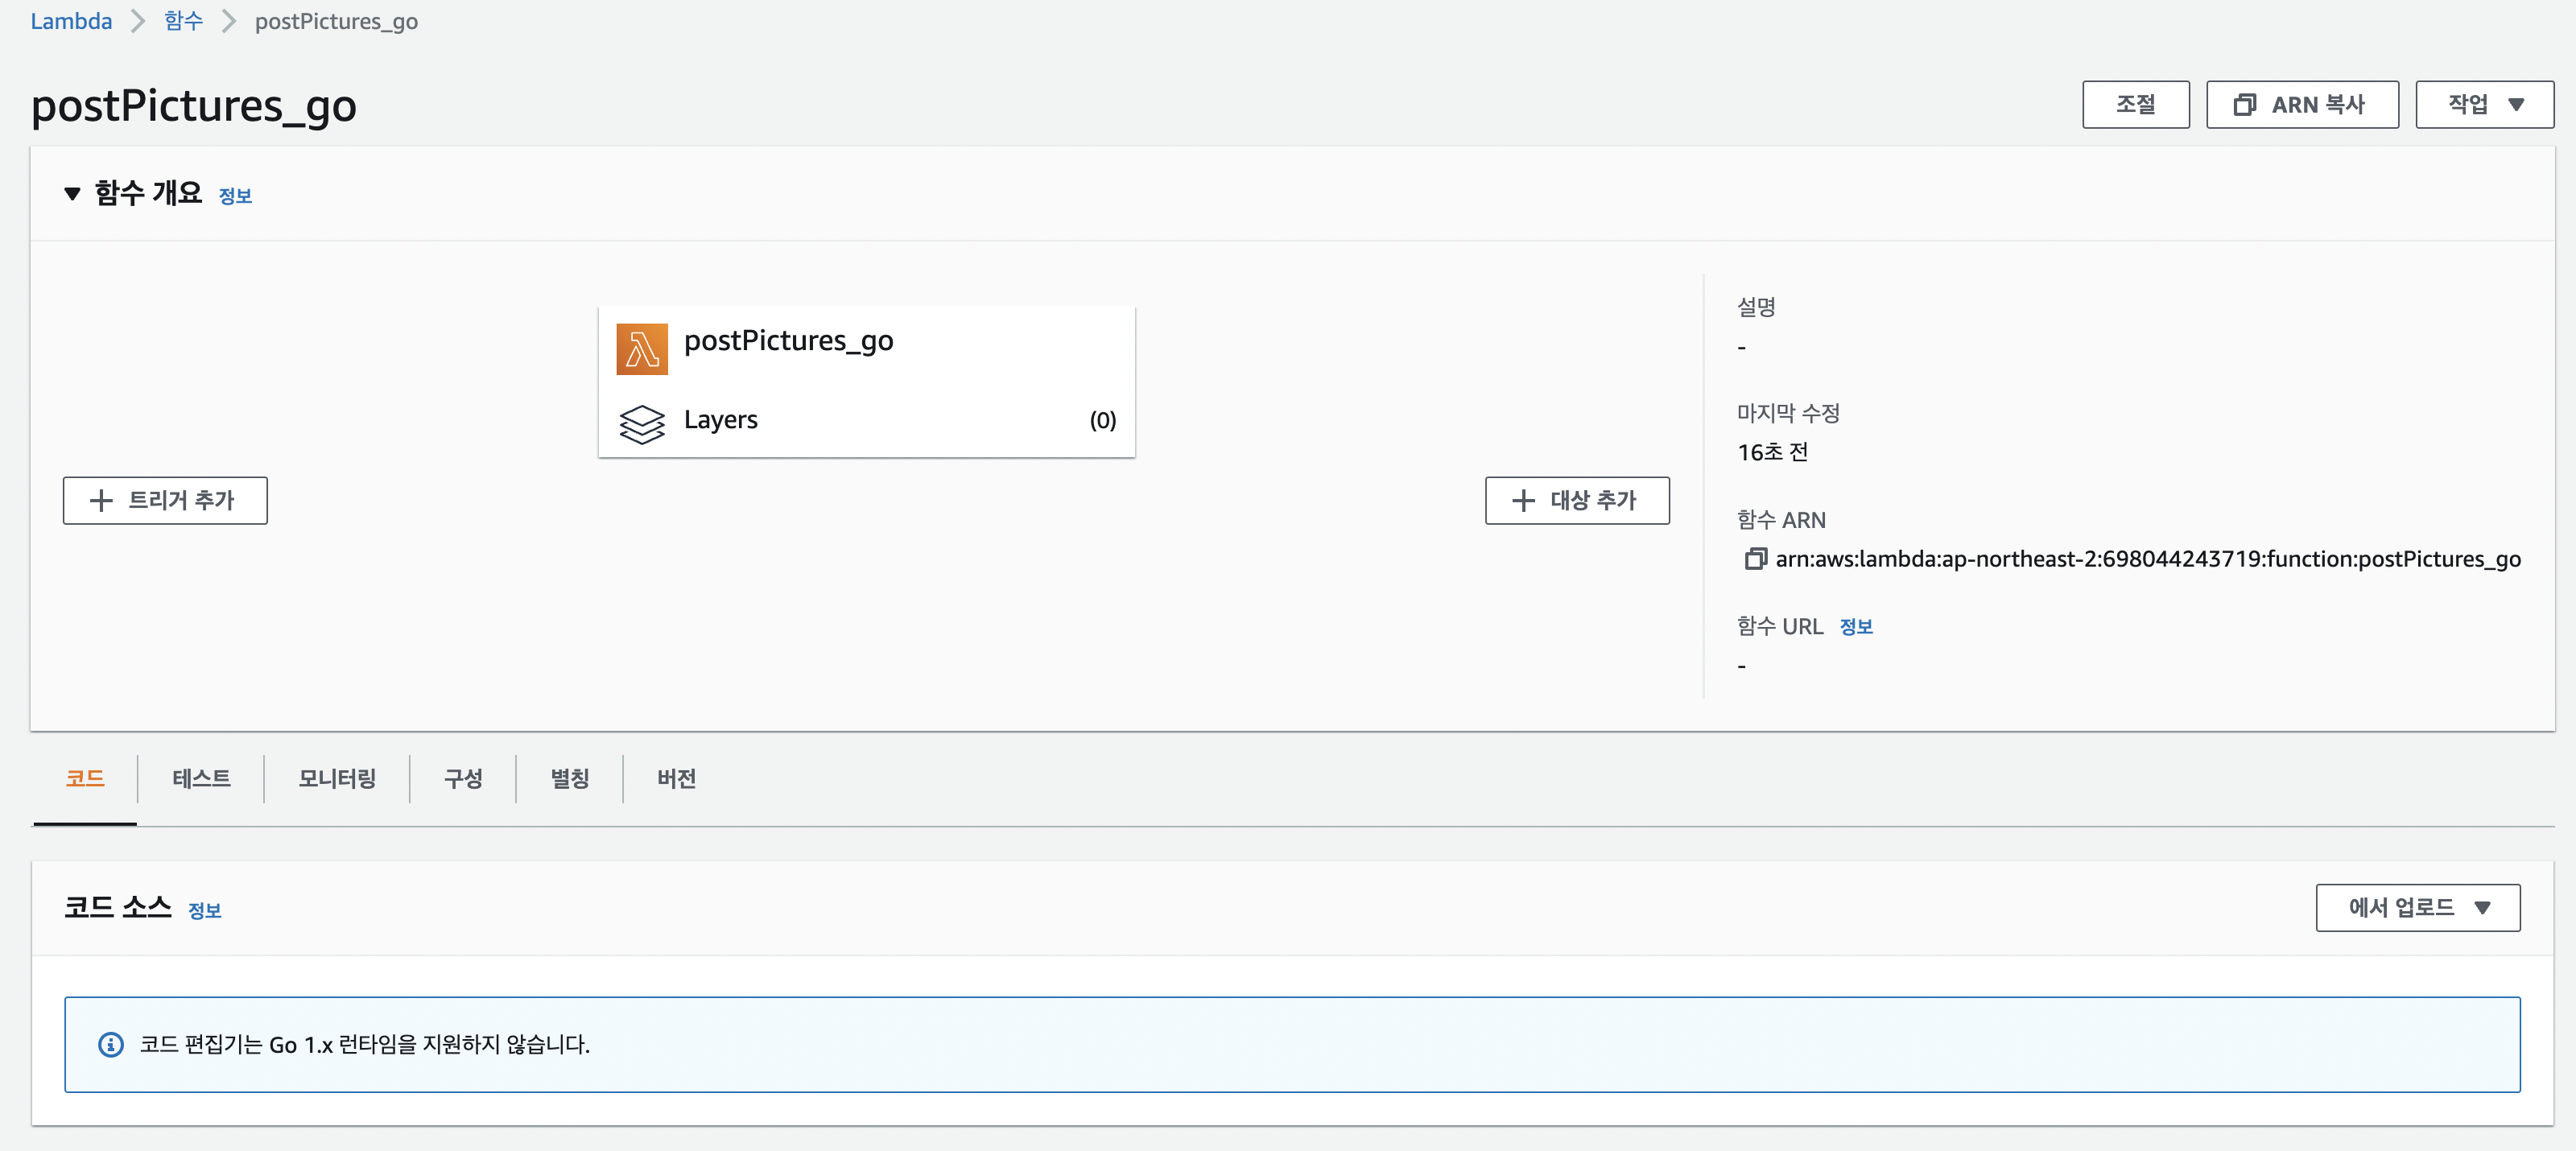2576x1151 pixels.
Task: Click the postPictures_go page heading
Action: pos(194,106)
